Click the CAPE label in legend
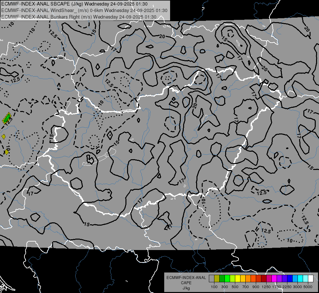This screenshot has height=293, width=319. click(x=186, y=283)
